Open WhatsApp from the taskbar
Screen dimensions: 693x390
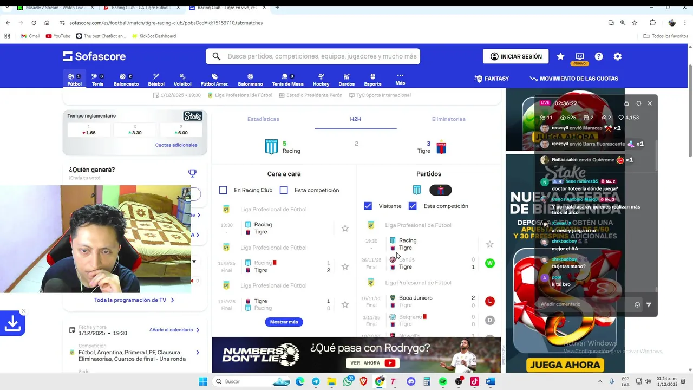(x=348, y=381)
